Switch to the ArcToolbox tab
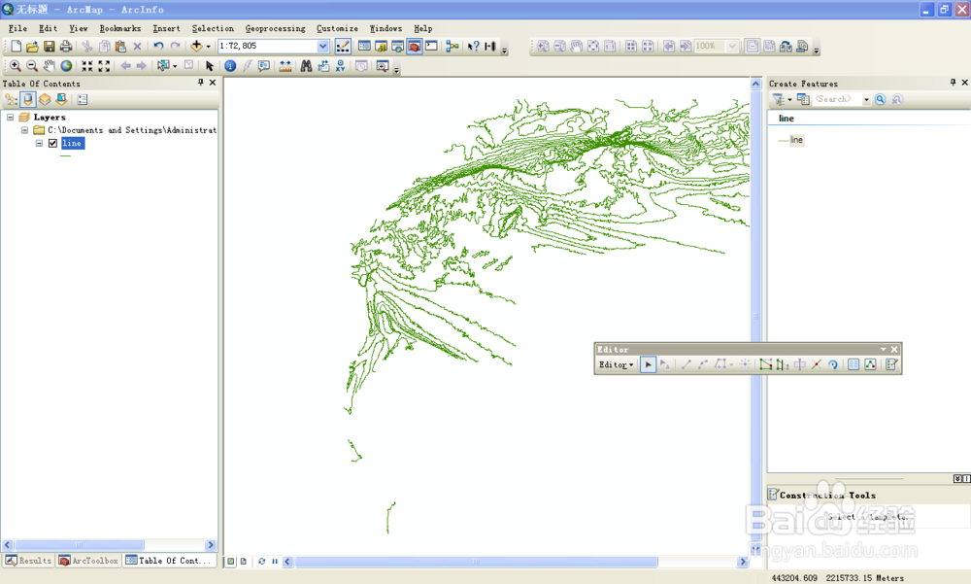 tap(88, 561)
